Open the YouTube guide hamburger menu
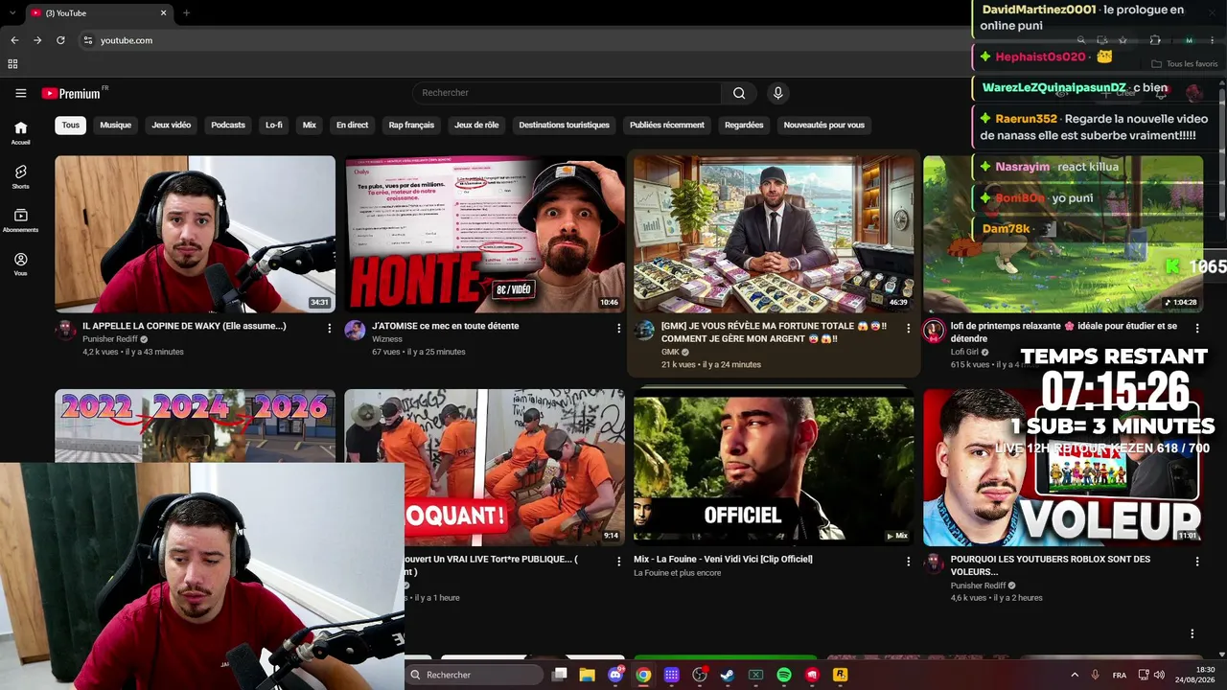Screen dimensions: 1227x690 tap(20, 93)
